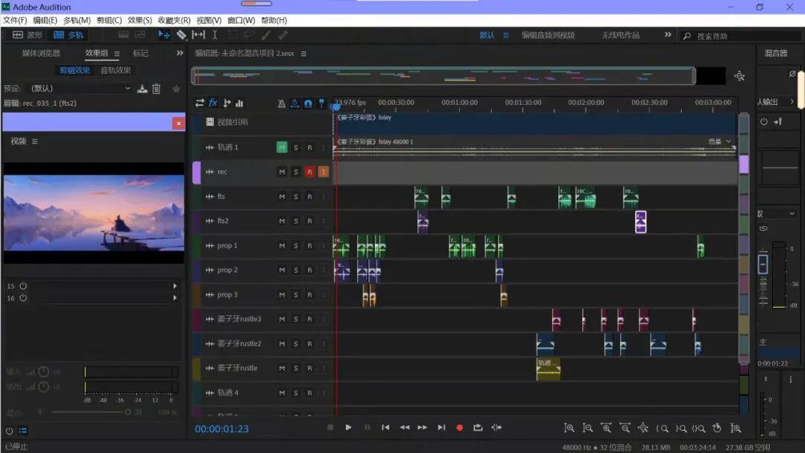Select 音轨效果 track effects
This screenshot has height=453, width=805.
click(116, 70)
